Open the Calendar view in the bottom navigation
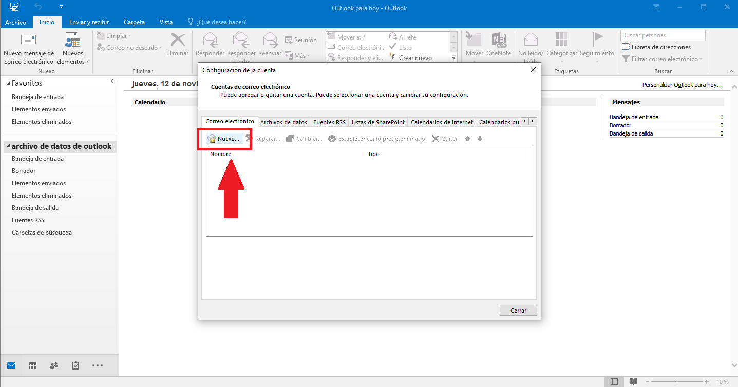738x387 pixels. coord(33,365)
